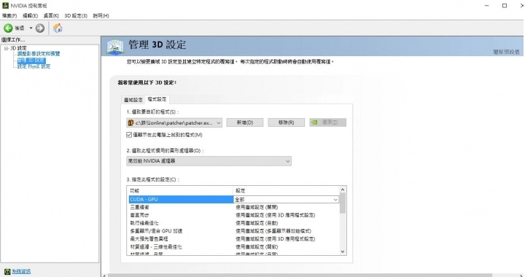Screen dimensions: 525x277
Task: Open the patcher.exe program dropdown
Action: 174,122
